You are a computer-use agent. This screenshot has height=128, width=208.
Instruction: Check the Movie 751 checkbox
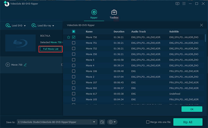click(74, 43)
